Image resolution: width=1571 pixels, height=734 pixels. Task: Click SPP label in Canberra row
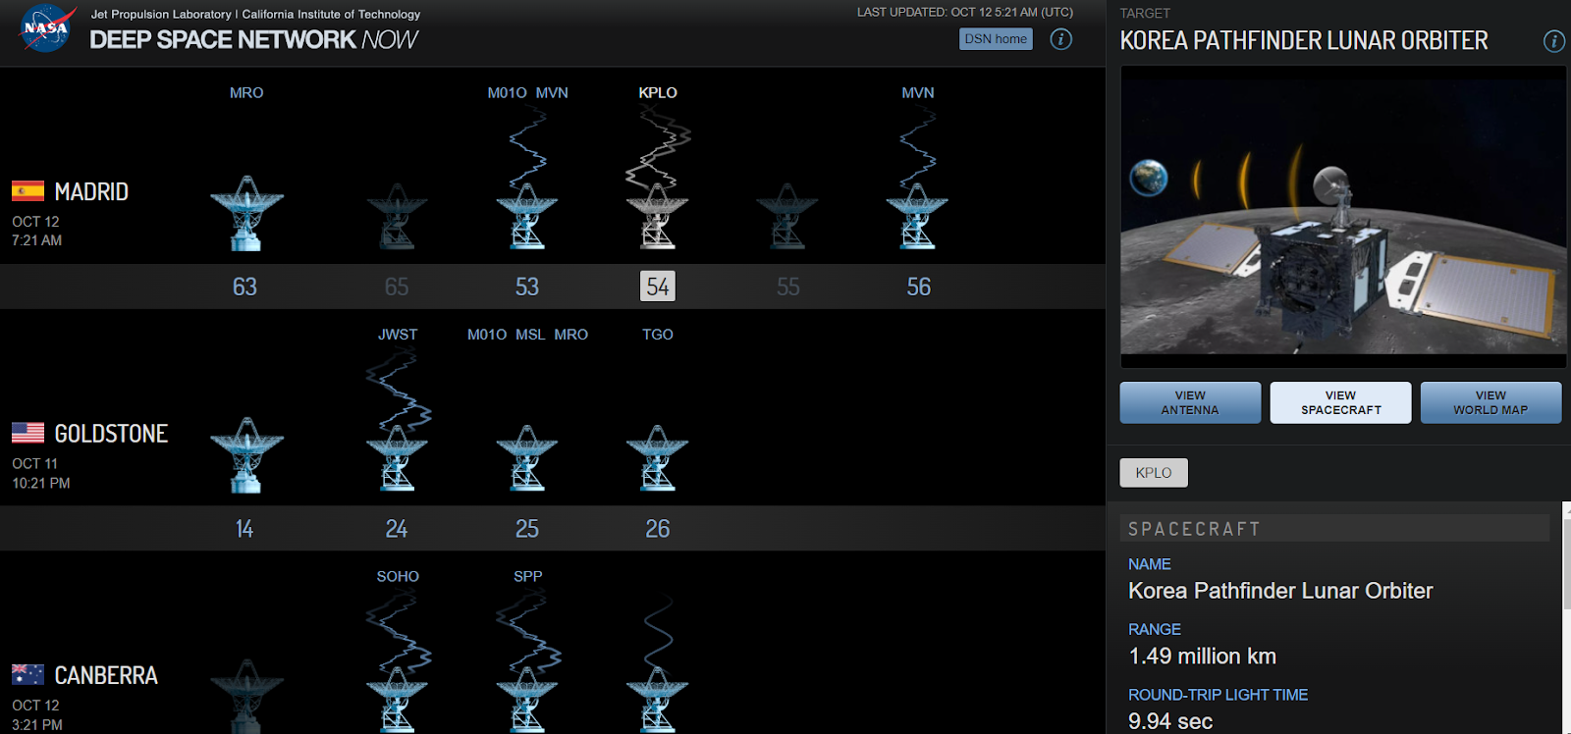[527, 576]
